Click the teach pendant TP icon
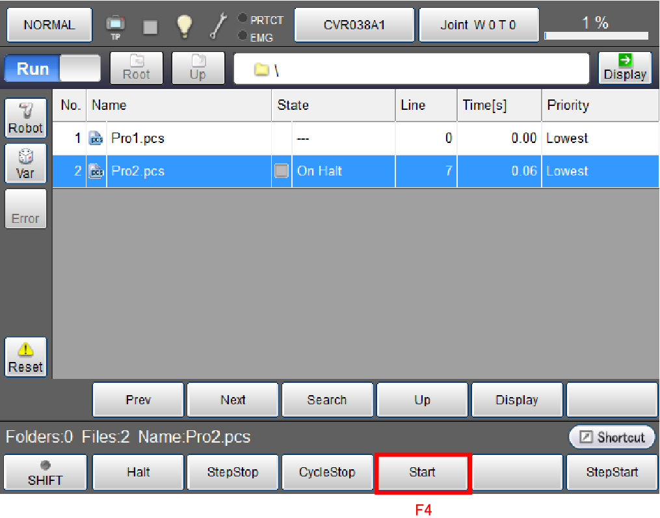This screenshot has width=660, height=518. click(116, 25)
